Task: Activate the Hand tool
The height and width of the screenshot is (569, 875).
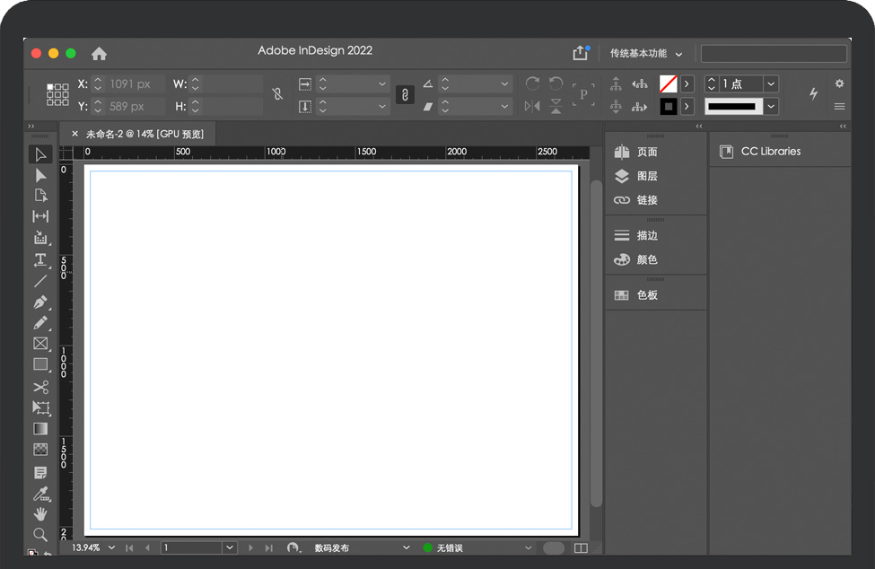Action: 40,514
